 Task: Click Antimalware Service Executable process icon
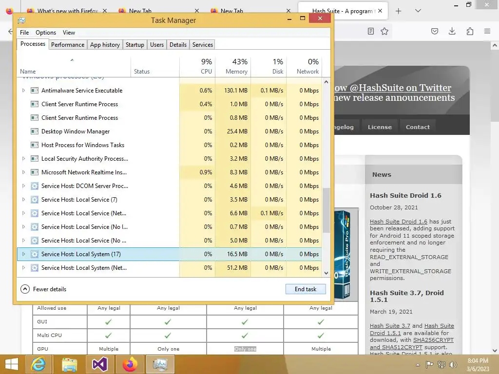tap(35, 90)
